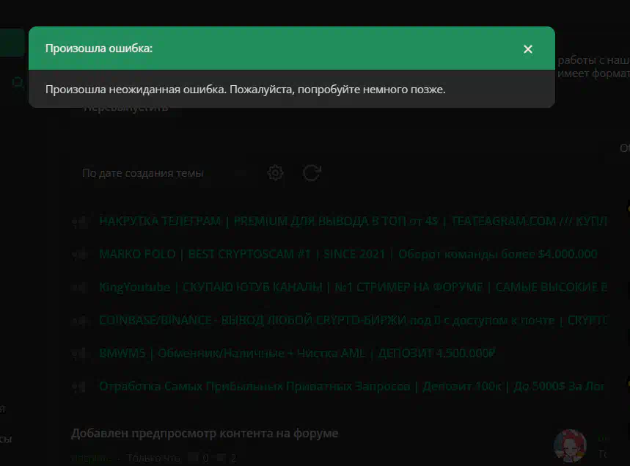630x466 pixels.
Task: Click megaphone icon beside 'НАКРУТКА ТЕЛЕГРАМ'
Action: [79, 222]
